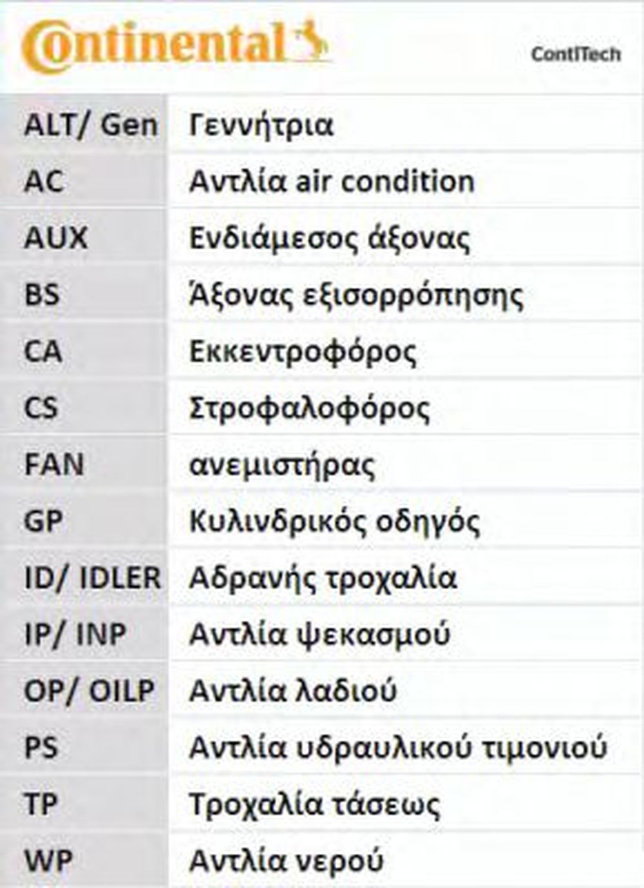Select the FAN abbreviation cell
Image resolution: width=644 pixels, height=888 pixels.
[x=54, y=465]
